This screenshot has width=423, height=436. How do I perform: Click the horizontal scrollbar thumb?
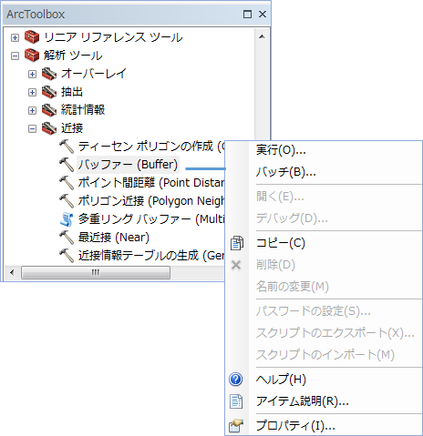(x=96, y=272)
